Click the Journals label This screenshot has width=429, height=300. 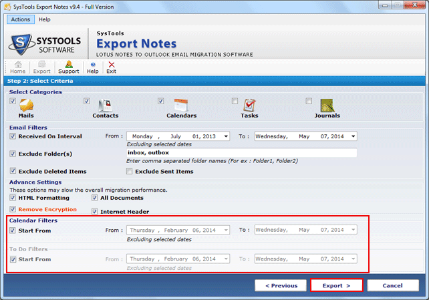pyautogui.click(x=327, y=116)
